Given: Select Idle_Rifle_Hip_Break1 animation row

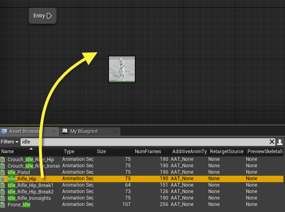Looking at the screenshot, I should pyautogui.click(x=30, y=185).
